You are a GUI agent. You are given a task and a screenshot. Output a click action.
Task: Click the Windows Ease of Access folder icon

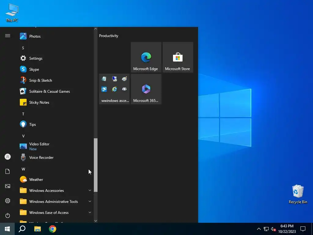23,212
